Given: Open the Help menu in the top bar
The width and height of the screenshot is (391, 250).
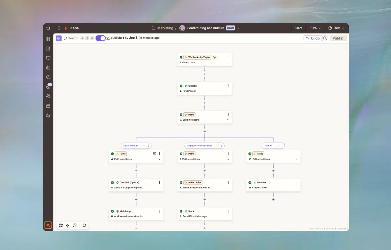Looking at the screenshot, I should point(336,28).
